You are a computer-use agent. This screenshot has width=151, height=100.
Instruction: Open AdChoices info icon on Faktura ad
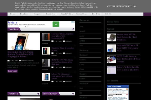click(72, 22)
